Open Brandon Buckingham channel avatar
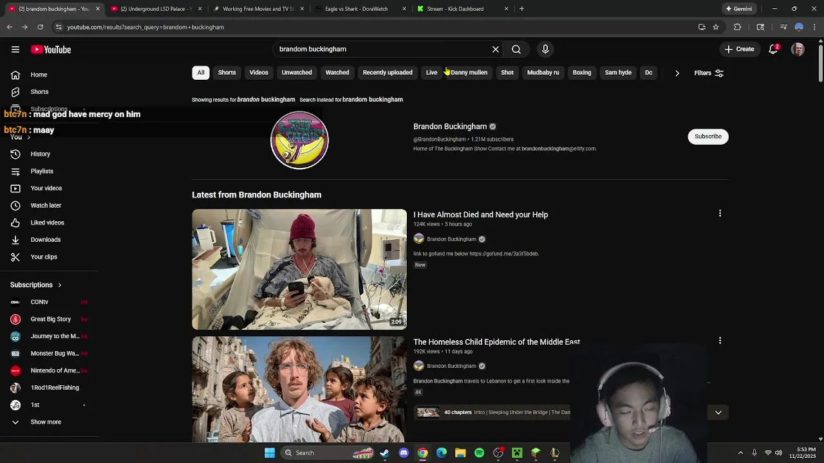 click(299, 140)
